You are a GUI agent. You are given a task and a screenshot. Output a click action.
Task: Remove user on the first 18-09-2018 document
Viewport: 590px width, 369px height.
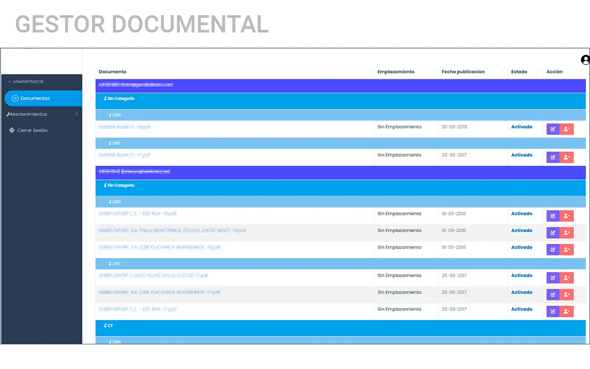click(x=567, y=216)
